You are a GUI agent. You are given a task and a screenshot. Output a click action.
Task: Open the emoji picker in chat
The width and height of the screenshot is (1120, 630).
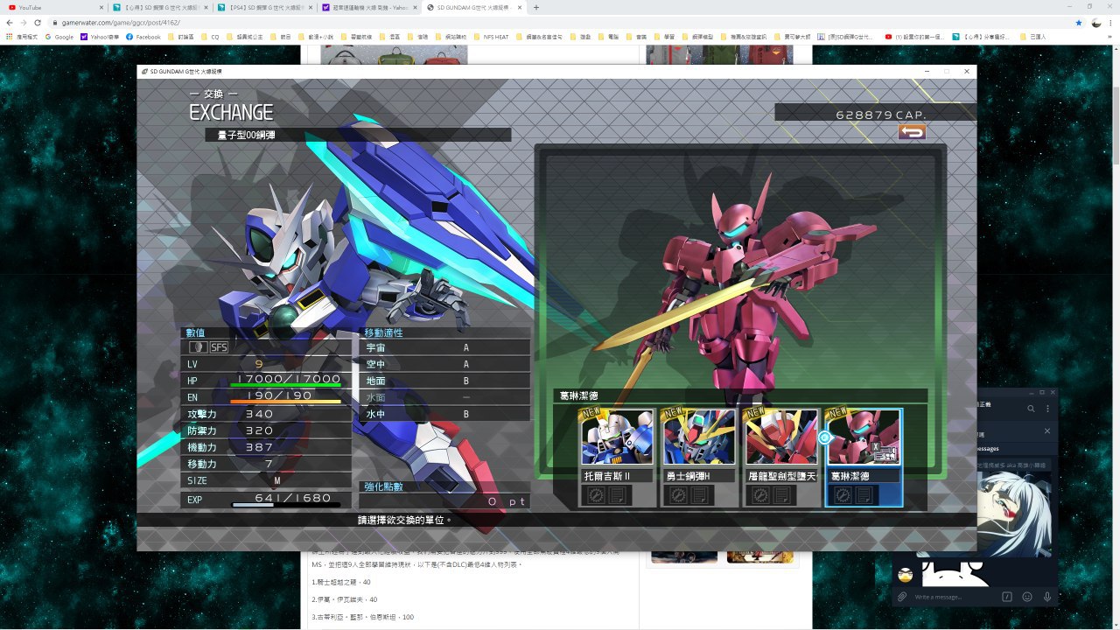(1027, 597)
